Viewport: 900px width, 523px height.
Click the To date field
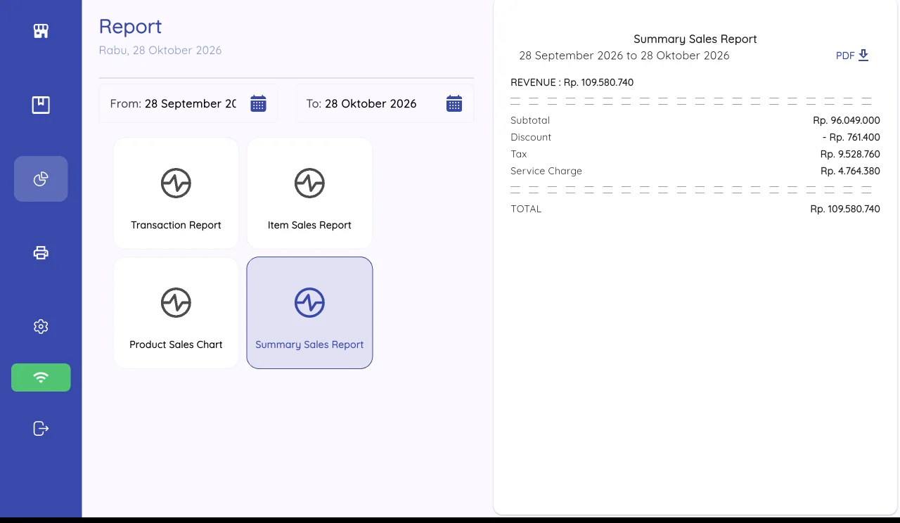pos(385,103)
